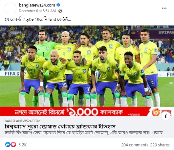
Task: Click the December 6 at 3:34 AM timestamp
Action: (x=37, y=11)
